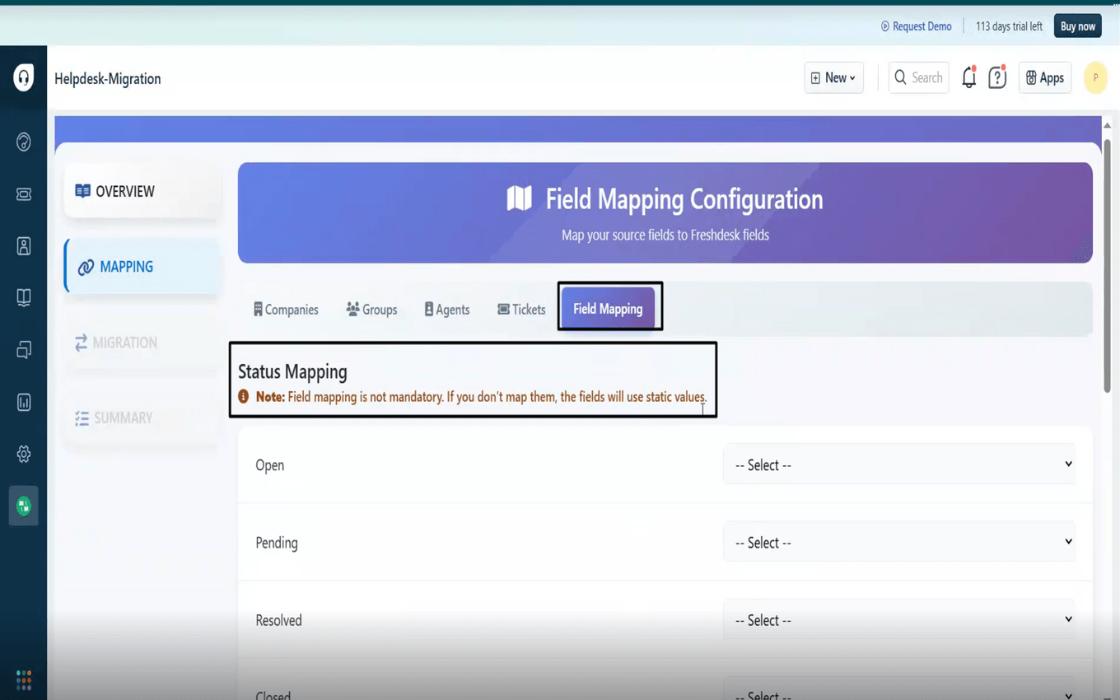Open the Forums chat icon in sidebar
Screen dimensions: 1120x700
tap(24, 350)
